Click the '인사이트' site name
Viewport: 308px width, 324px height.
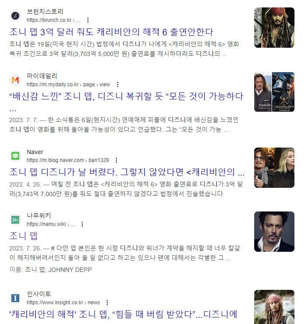[x=39, y=294]
